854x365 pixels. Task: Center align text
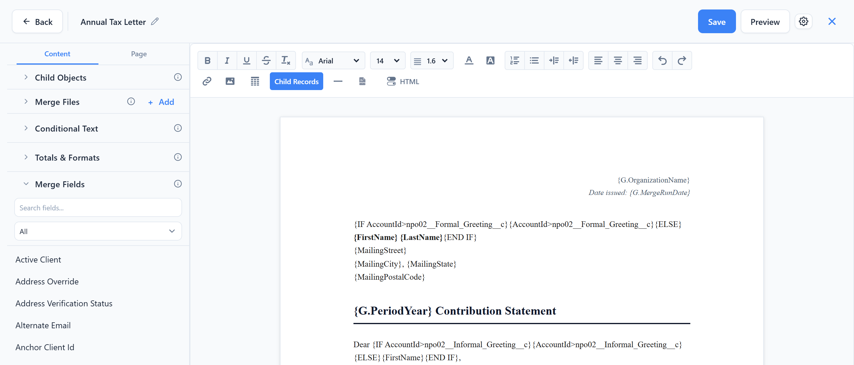[x=618, y=61]
